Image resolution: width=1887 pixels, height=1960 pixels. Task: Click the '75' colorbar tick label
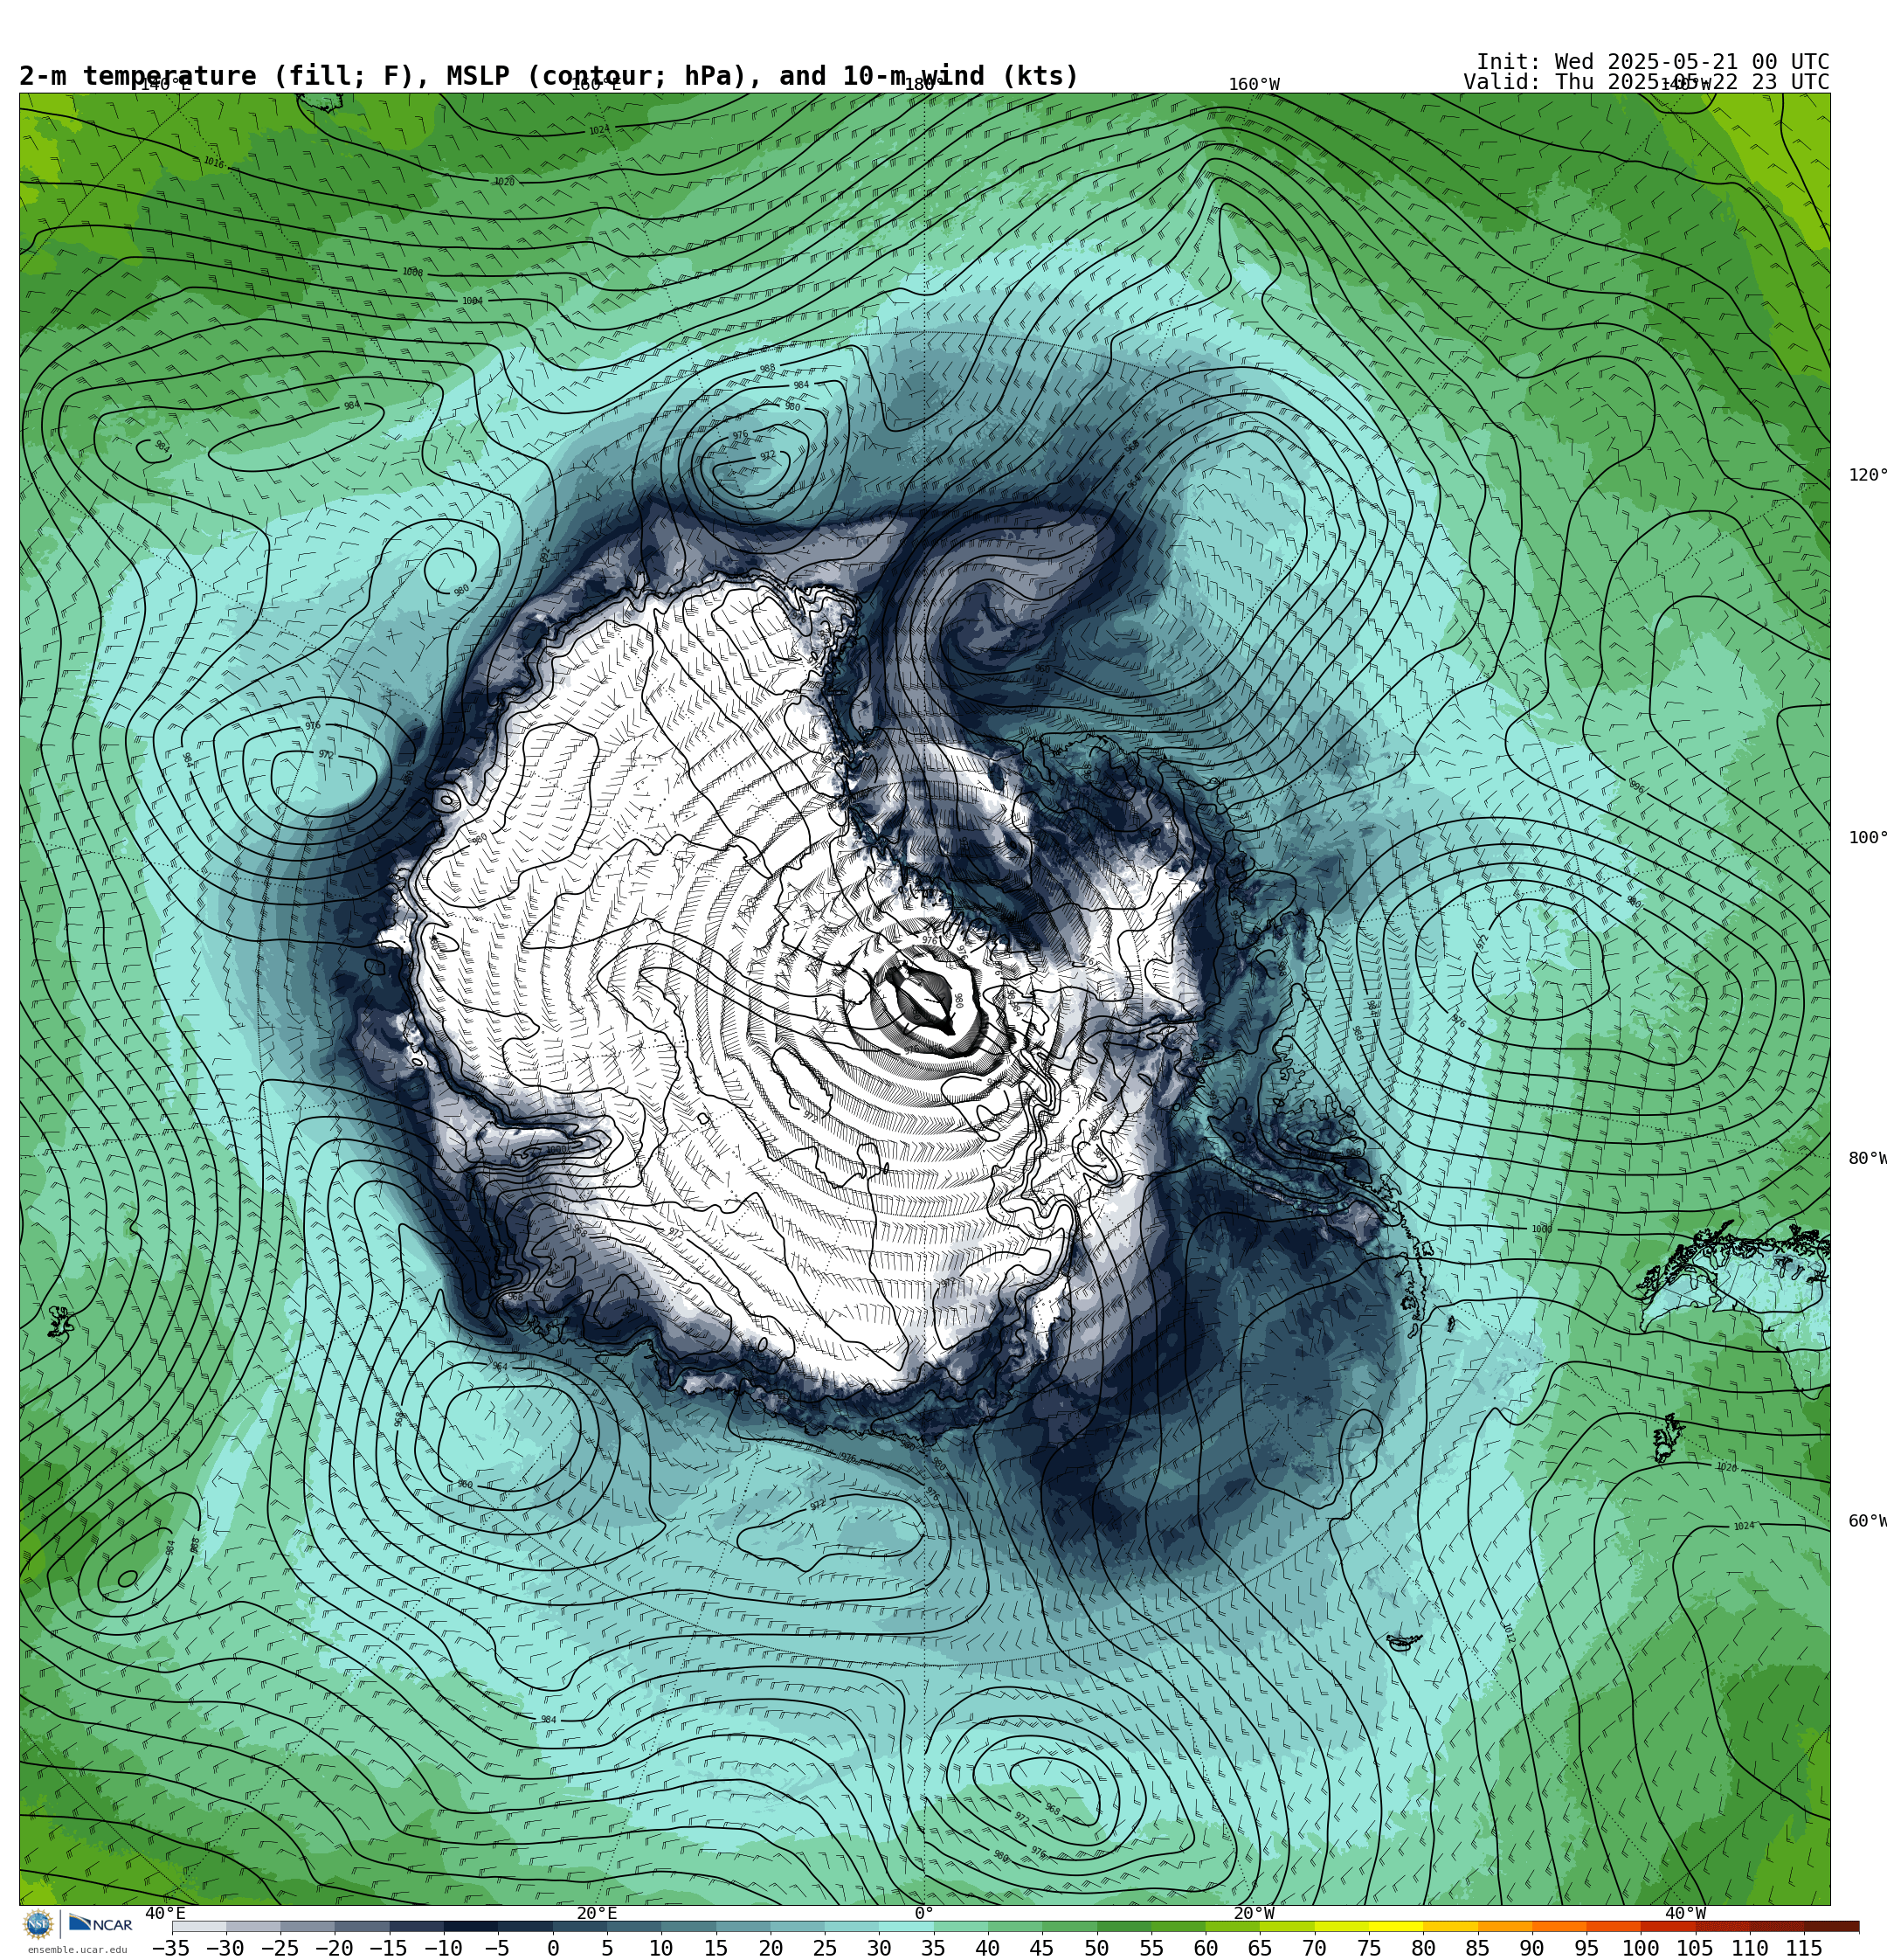tap(1369, 1948)
